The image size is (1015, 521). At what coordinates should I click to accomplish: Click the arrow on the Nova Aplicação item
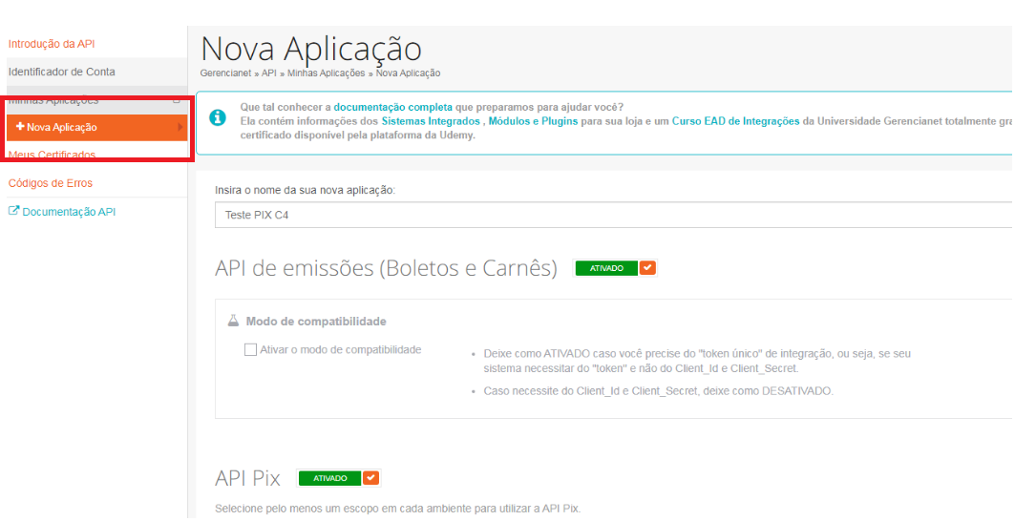[x=180, y=128]
